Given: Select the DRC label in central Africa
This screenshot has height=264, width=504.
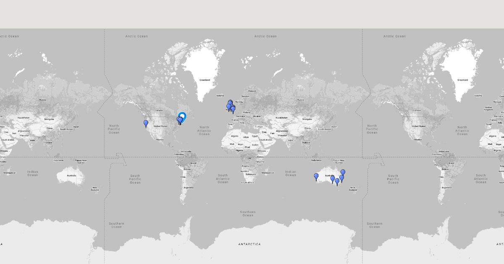Looking at the screenshot, I should [x=249, y=158].
